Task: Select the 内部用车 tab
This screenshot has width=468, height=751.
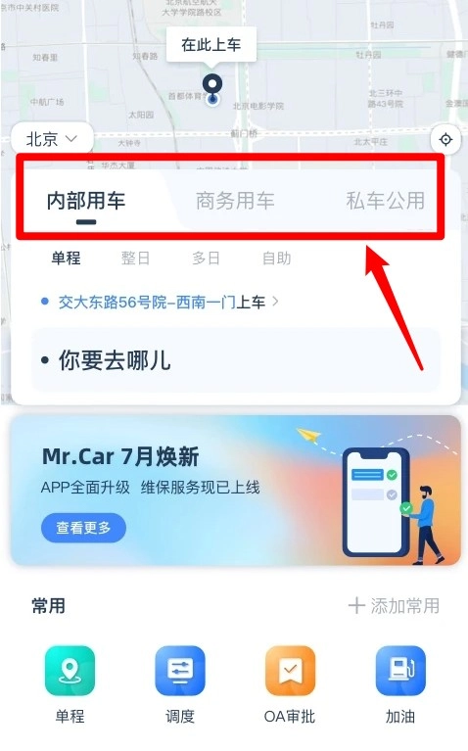Action: 86,201
